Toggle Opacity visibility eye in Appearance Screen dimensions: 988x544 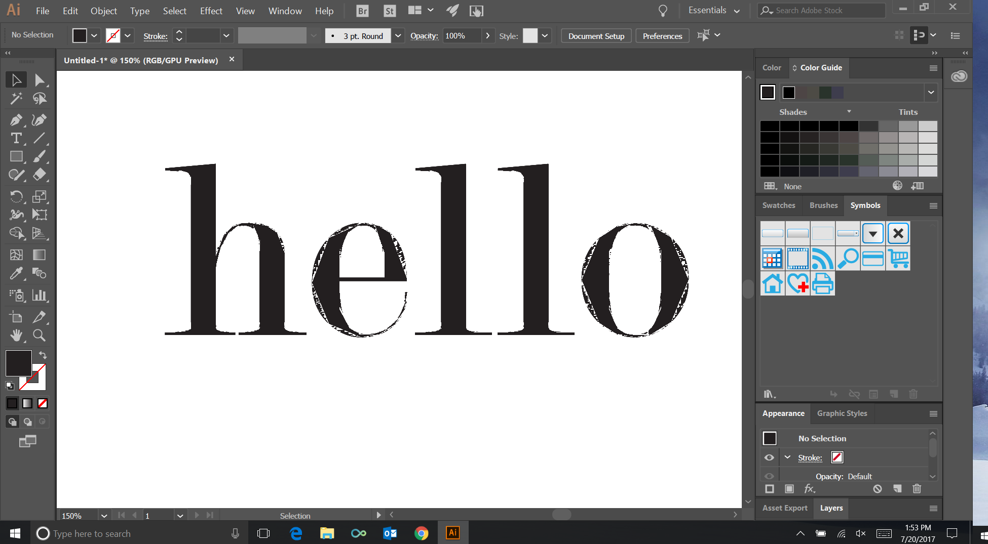[x=769, y=476]
